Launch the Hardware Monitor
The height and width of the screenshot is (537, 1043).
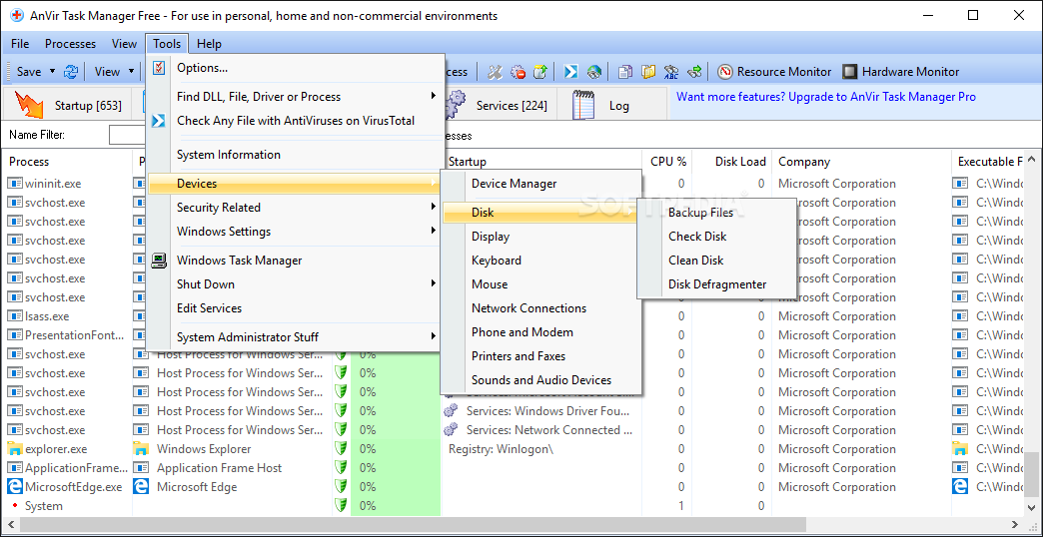(x=900, y=72)
